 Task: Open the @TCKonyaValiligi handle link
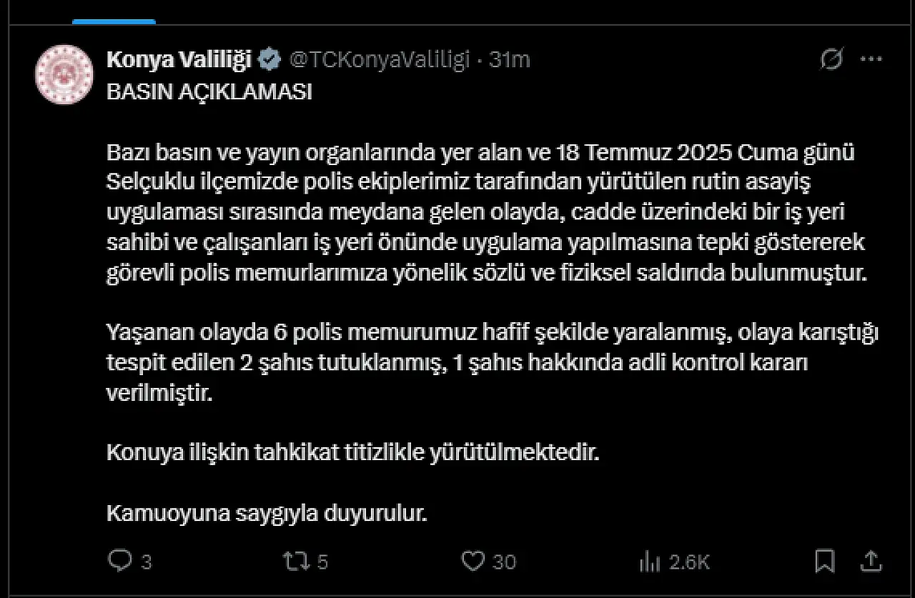(x=379, y=60)
